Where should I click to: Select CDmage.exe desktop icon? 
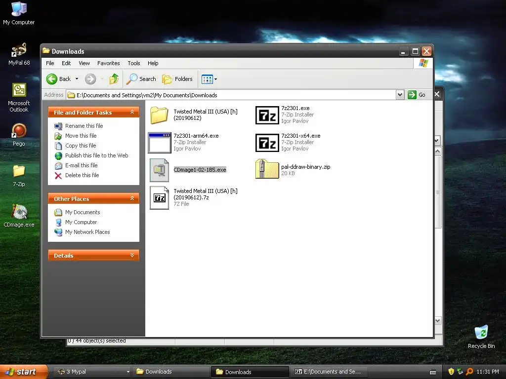pos(19,216)
